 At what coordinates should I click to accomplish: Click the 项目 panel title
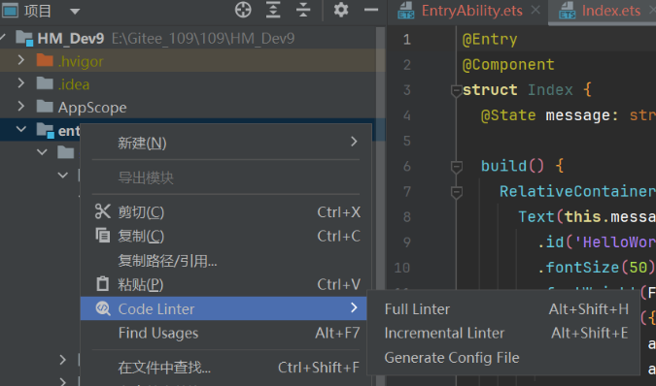coord(37,11)
